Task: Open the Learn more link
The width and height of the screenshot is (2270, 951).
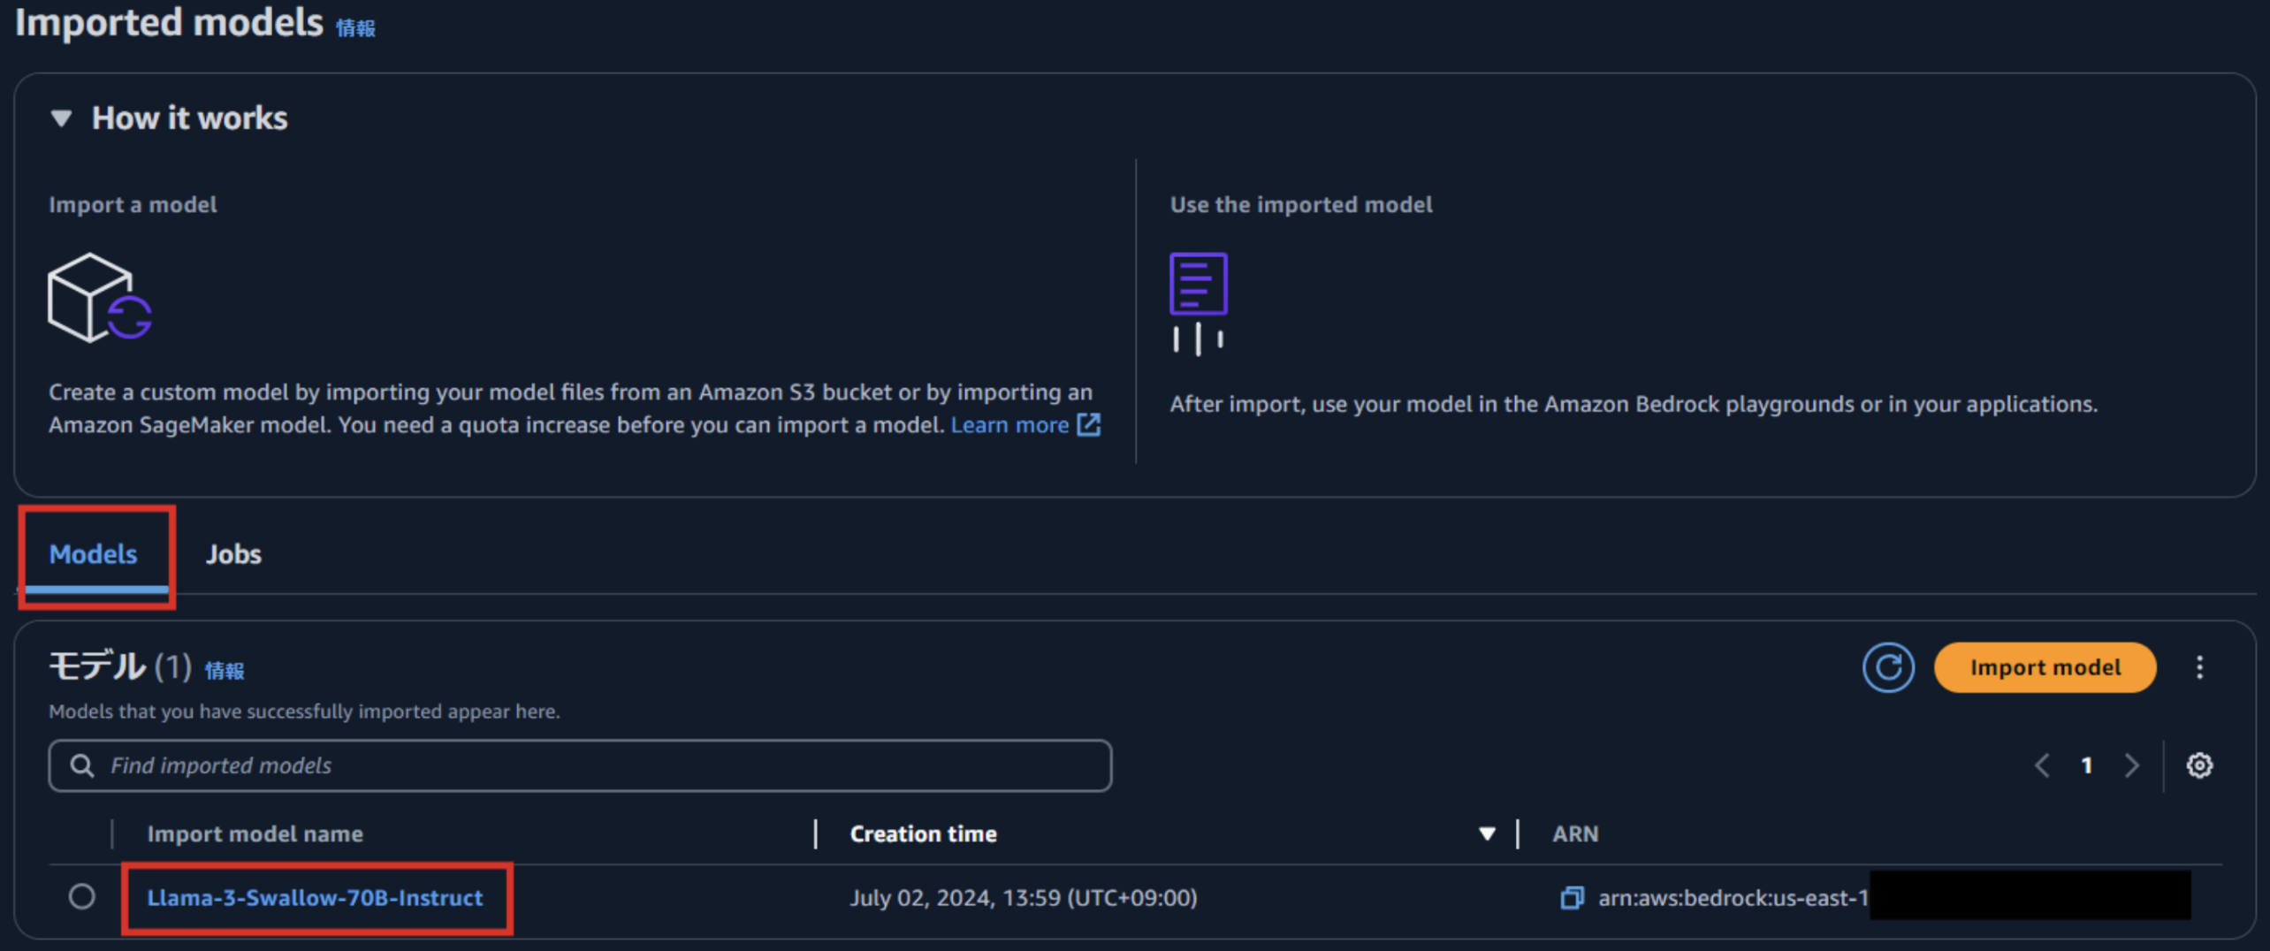Action: (1009, 425)
